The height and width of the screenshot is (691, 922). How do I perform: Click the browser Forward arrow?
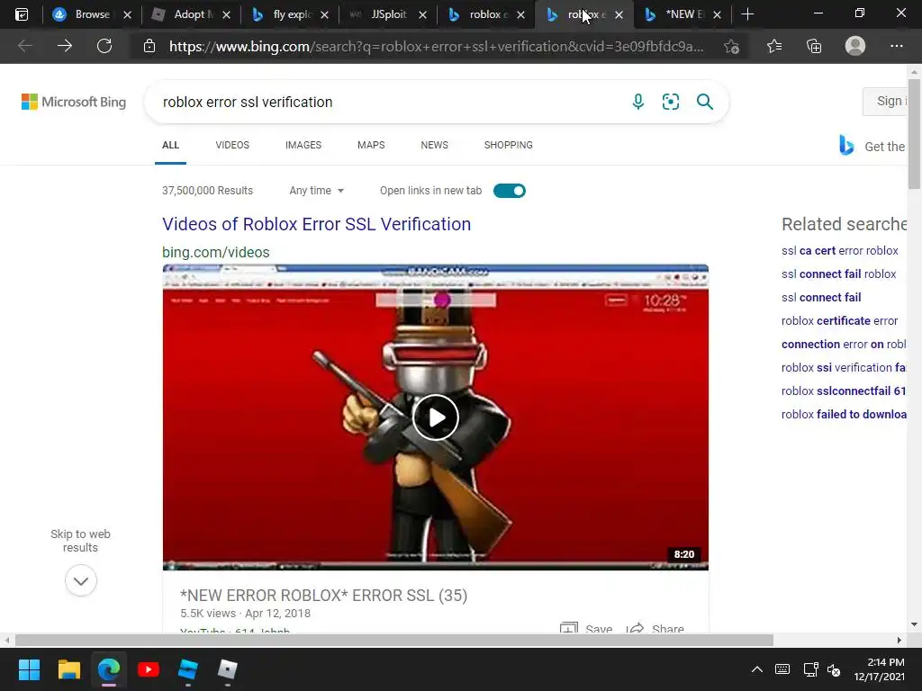click(65, 46)
